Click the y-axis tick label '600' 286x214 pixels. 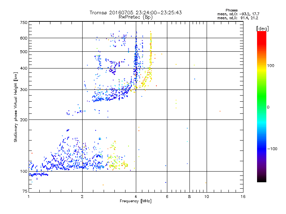tap(24, 38)
